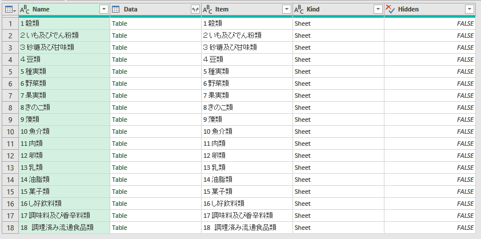Select Item cell '8 きのこ類'
The image size is (481, 239).
pyautogui.click(x=247, y=107)
